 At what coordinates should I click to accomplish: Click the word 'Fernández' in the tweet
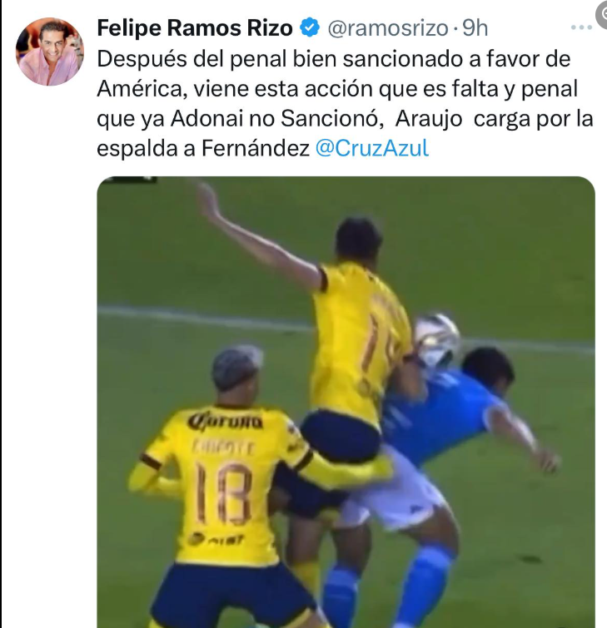[256, 148]
